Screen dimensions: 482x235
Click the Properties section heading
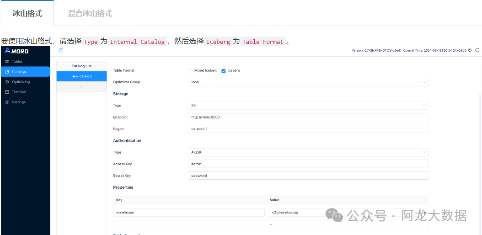coord(123,187)
